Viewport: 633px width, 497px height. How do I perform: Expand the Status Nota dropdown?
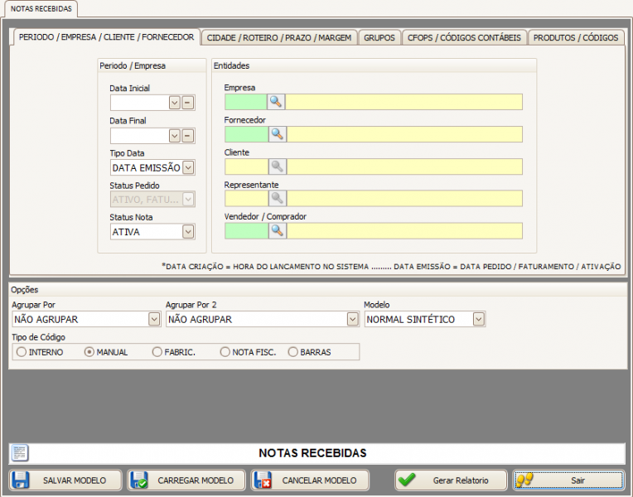(x=188, y=232)
